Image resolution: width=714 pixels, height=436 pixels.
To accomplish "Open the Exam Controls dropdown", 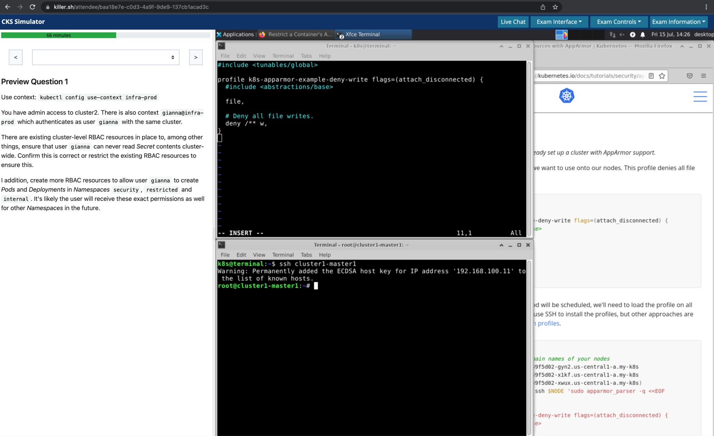I will (x=618, y=22).
